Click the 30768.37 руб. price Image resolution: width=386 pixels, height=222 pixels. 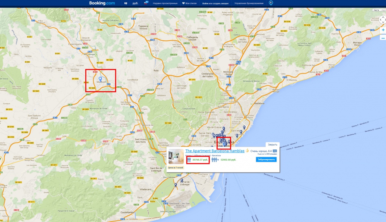coord(200,160)
